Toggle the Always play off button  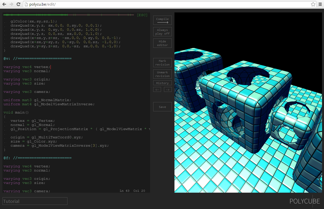(162, 32)
